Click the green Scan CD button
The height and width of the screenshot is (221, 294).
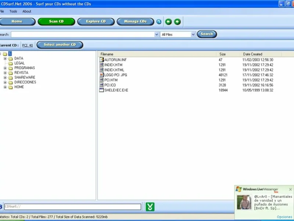56,21
